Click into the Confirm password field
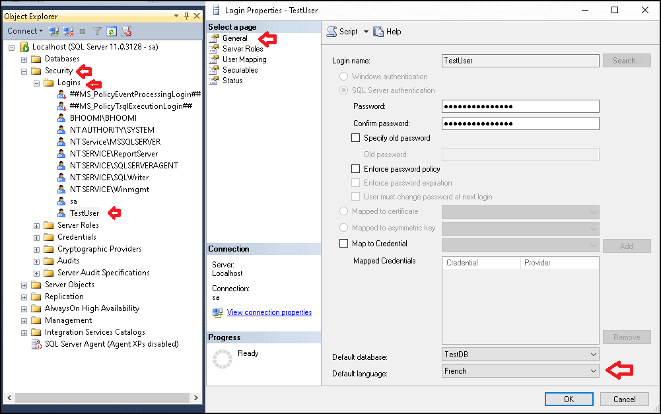This screenshot has width=661, height=414. 520,123
